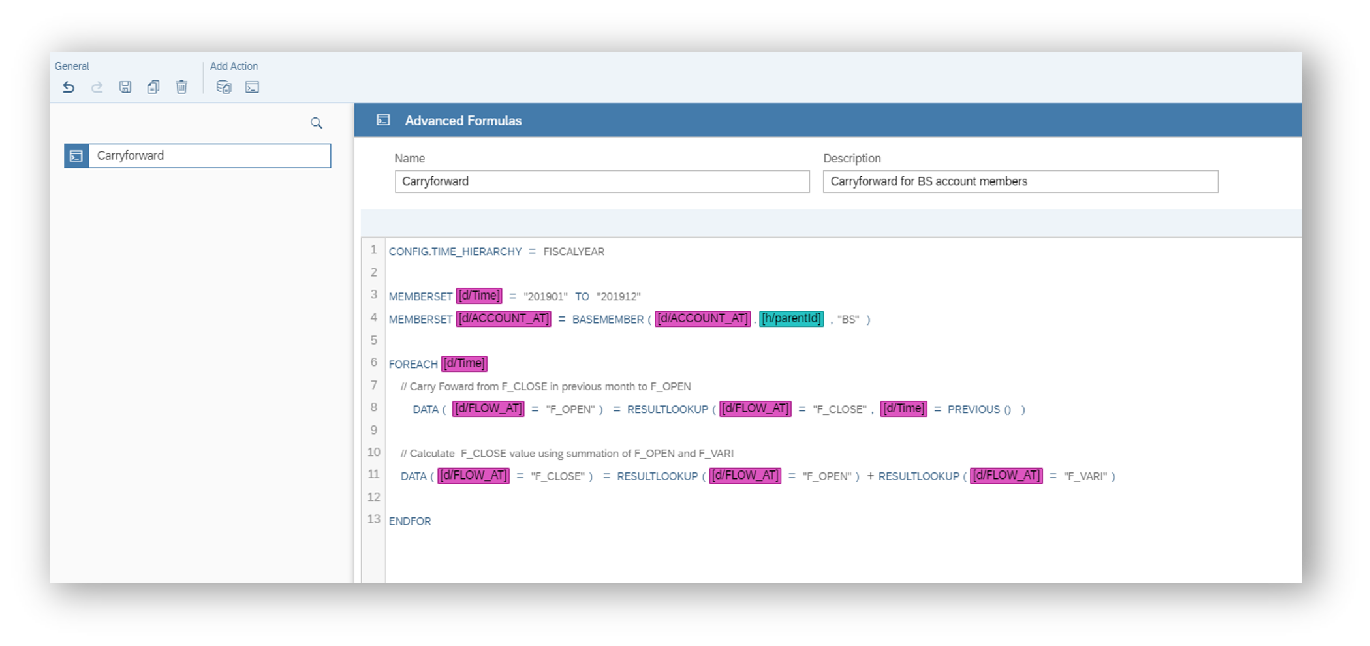
Task: Save the data action with disk icon
Action: [125, 87]
